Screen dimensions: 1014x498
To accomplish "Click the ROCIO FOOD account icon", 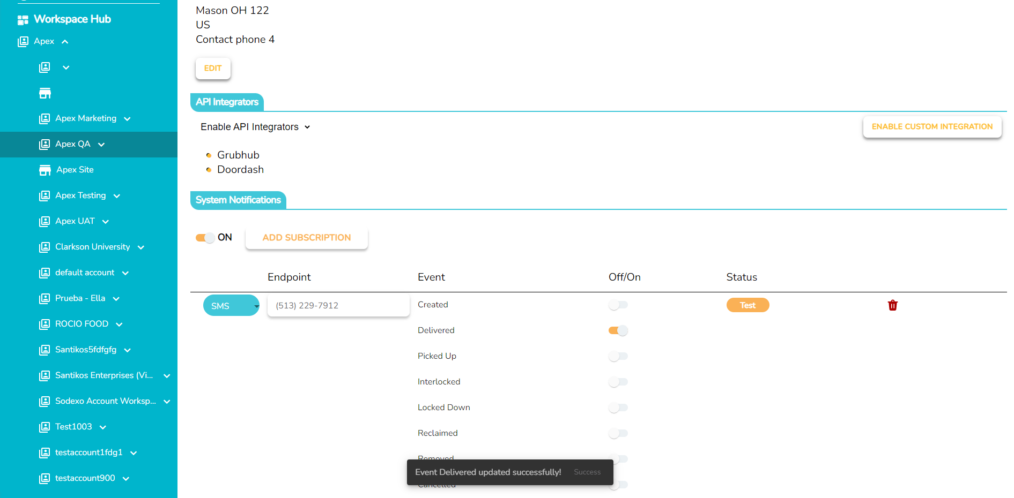I will coord(45,324).
